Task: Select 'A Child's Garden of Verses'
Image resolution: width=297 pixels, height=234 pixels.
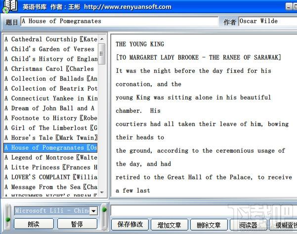Action: coord(51,49)
